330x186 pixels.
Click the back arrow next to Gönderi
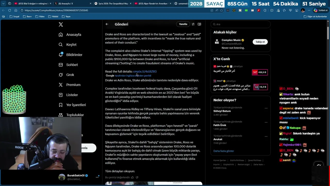pyautogui.click(x=107, y=24)
